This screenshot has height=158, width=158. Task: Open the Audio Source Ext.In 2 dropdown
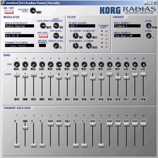pyautogui.click(x=20, y=36)
